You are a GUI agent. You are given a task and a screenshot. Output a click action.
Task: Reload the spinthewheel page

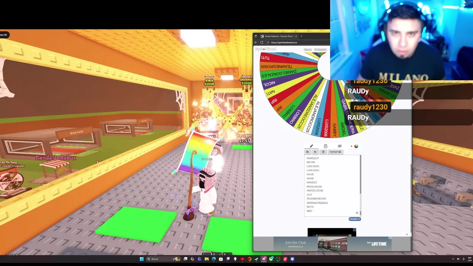tap(262, 42)
